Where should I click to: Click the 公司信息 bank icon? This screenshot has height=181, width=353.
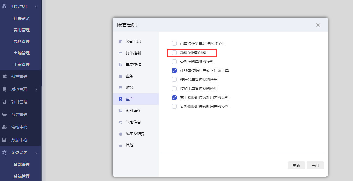121,41
